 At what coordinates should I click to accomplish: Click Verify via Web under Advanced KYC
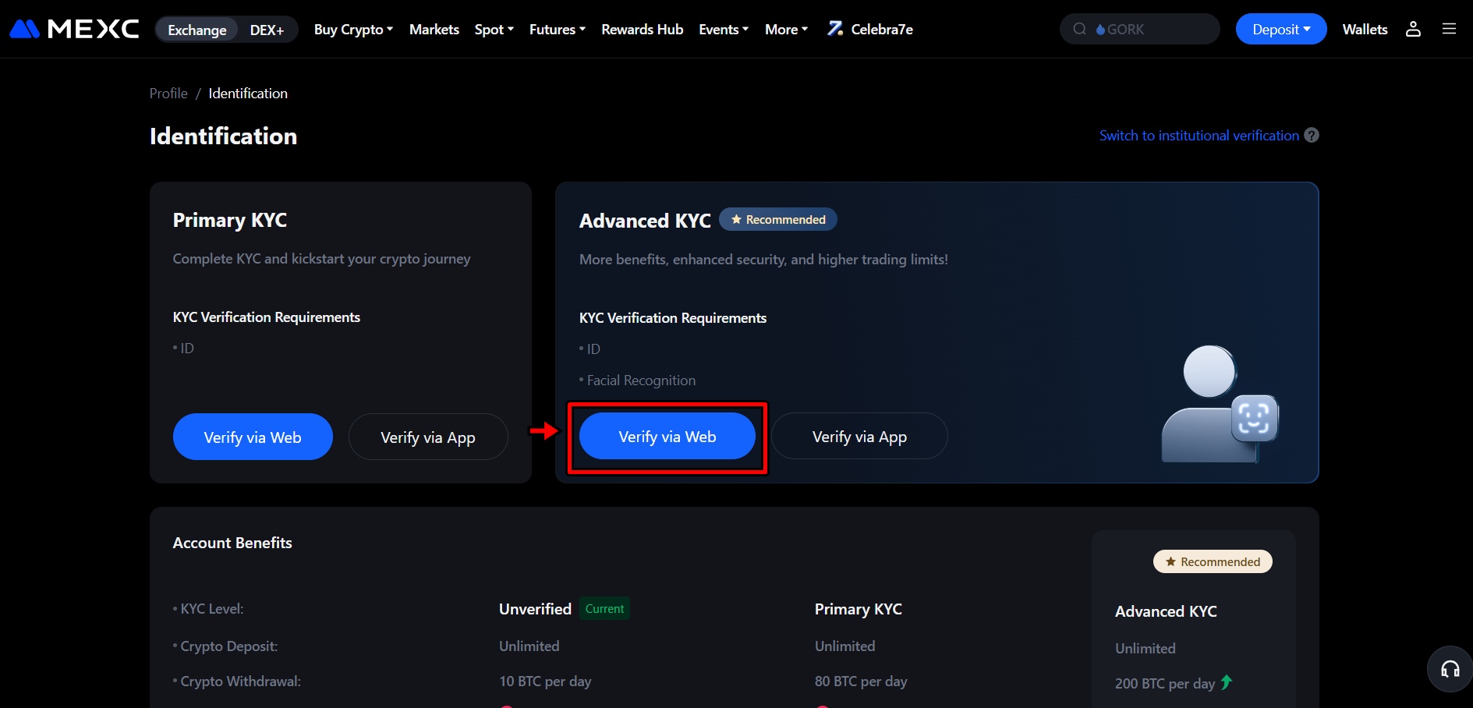(667, 437)
